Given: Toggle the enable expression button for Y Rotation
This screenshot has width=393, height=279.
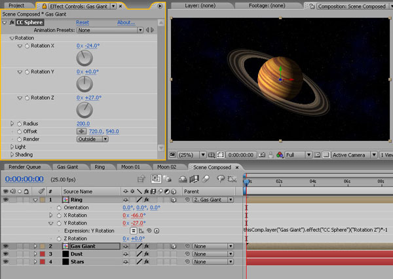Looking at the screenshot, I should coord(133,231).
